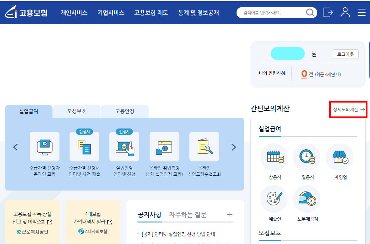The image size is (370, 244).
Task: Start 실업인정 인터넷 신청 via its icon
Action: tap(124, 147)
